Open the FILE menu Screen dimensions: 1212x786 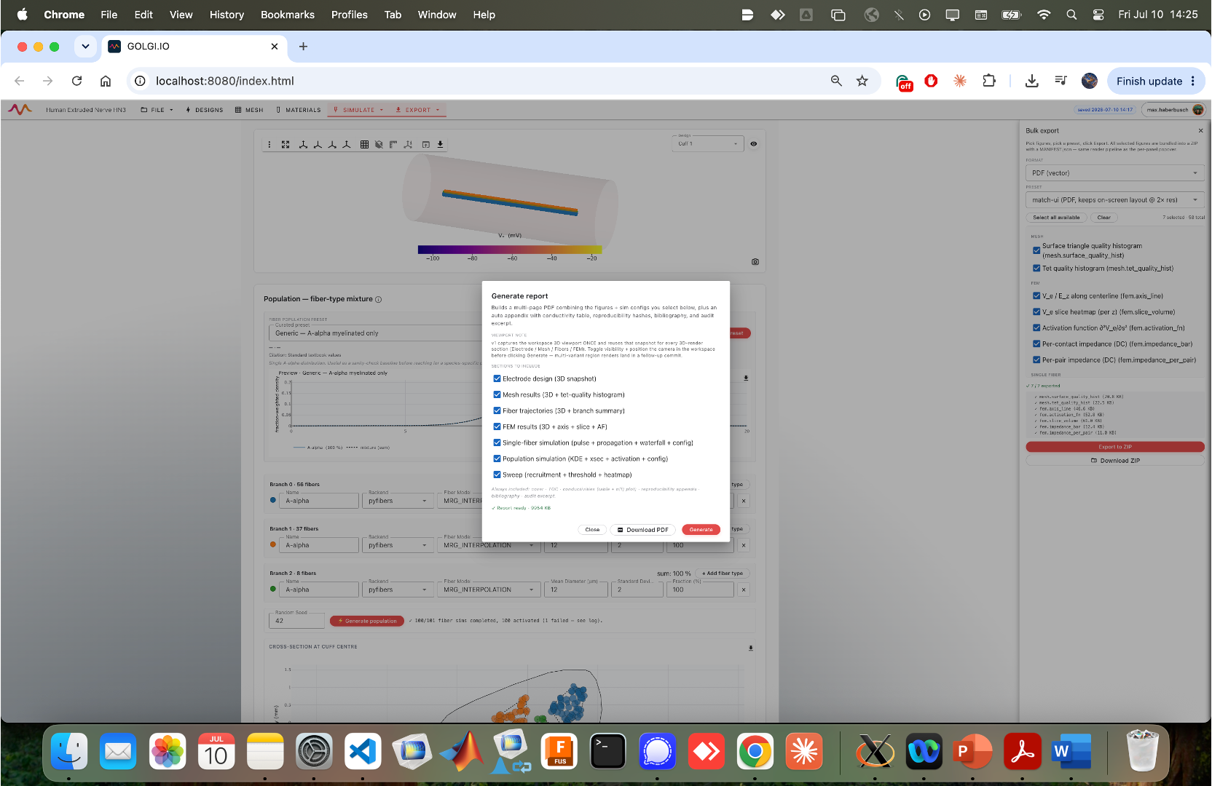point(157,110)
